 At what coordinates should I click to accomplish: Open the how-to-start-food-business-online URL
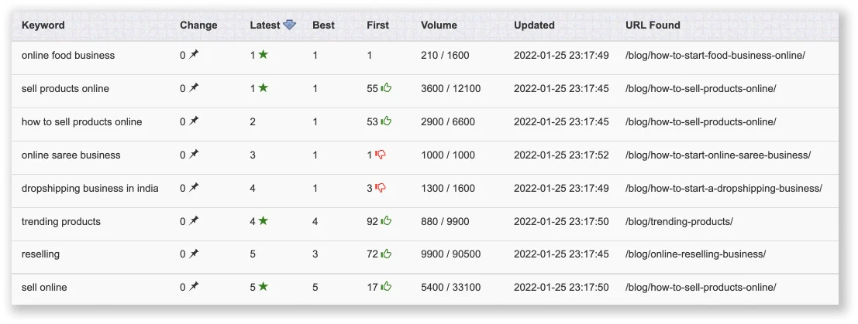tap(715, 55)
